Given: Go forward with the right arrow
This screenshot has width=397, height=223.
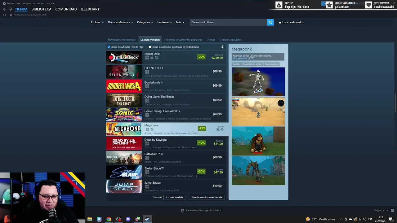Looking at the screenshot, I should [11, 9].
